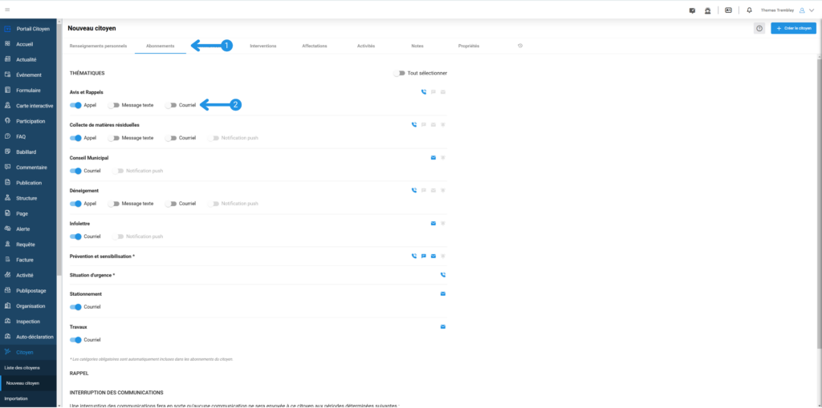822x408 pixels.
Task: Go to the Notes tab
Action: [417, 46]
